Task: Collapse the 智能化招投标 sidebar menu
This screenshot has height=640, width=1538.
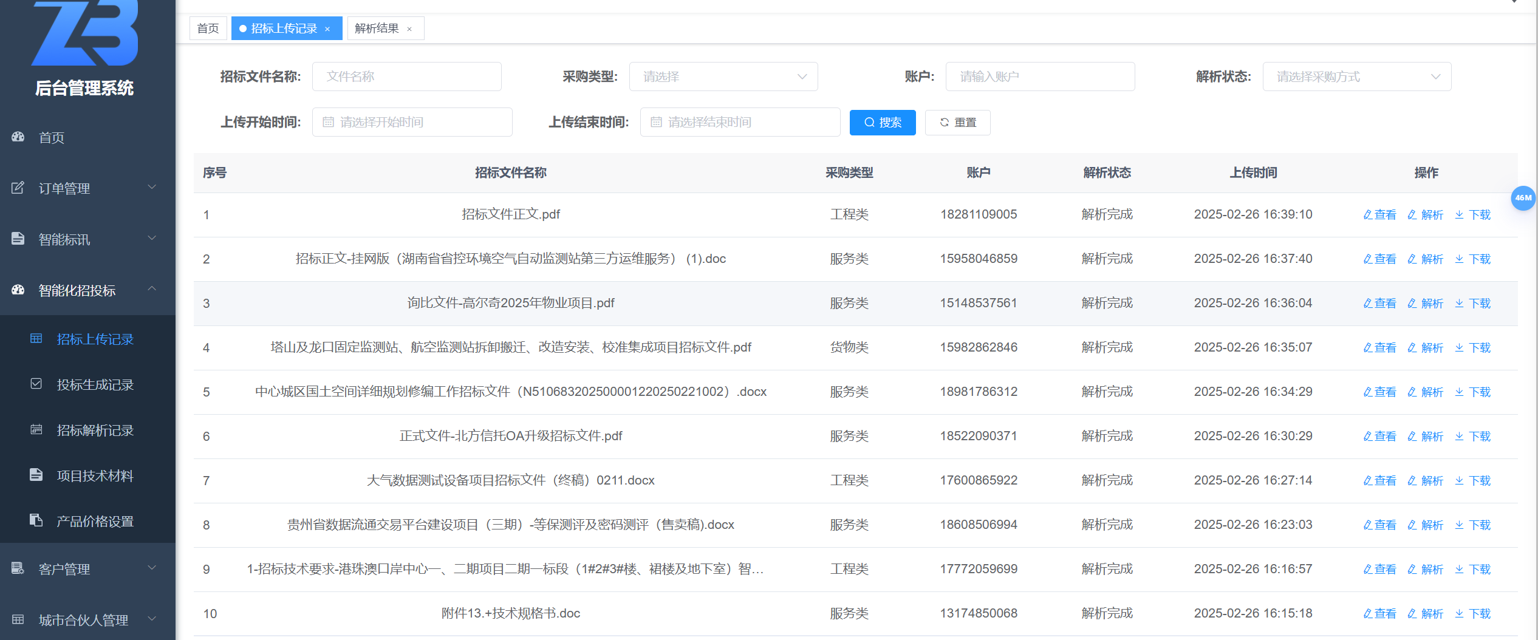Action: tap(152, 289)
